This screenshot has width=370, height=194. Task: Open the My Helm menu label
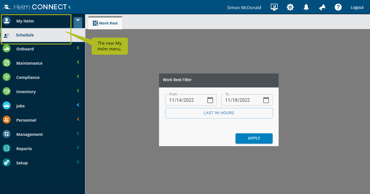pos(25,21)
